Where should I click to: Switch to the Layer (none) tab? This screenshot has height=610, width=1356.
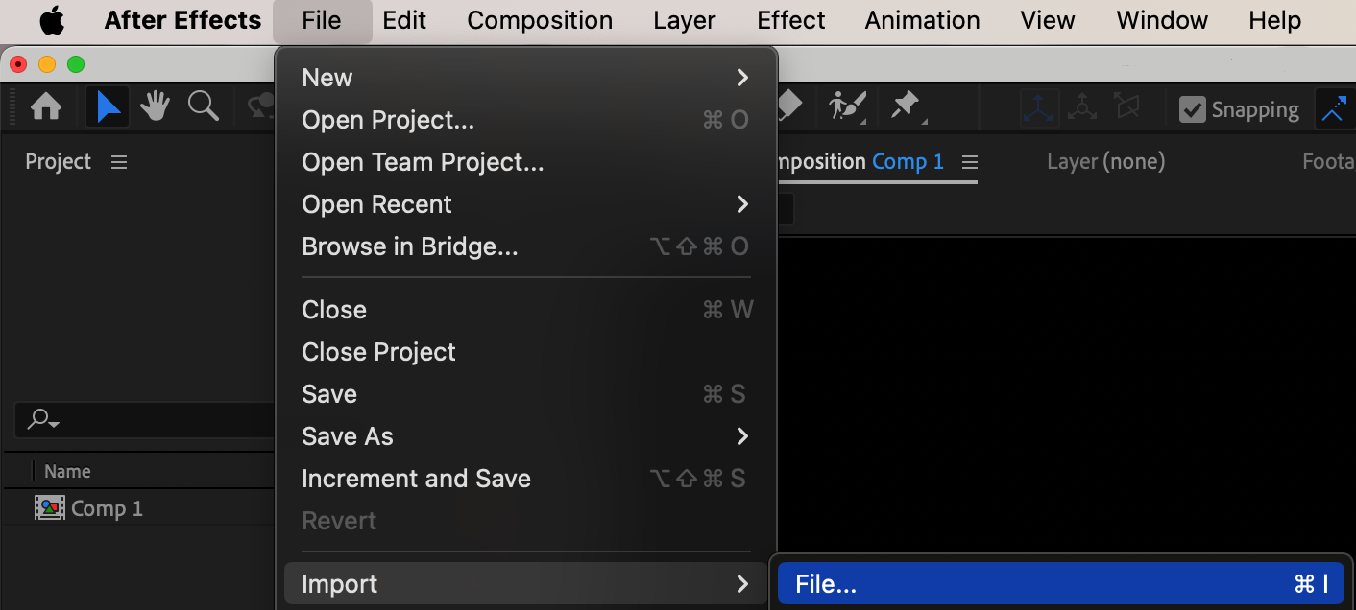pyautogui.click(x=1105, y=162)
